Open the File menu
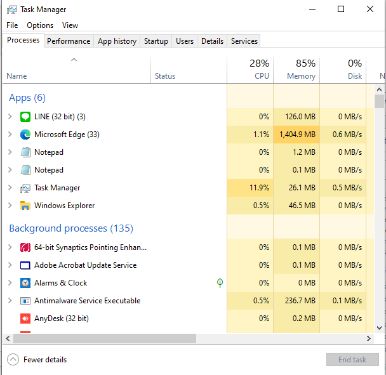Image resolution: width=386 pixels, height=375 pixels. pyautogui.click(x=12, y=25)
